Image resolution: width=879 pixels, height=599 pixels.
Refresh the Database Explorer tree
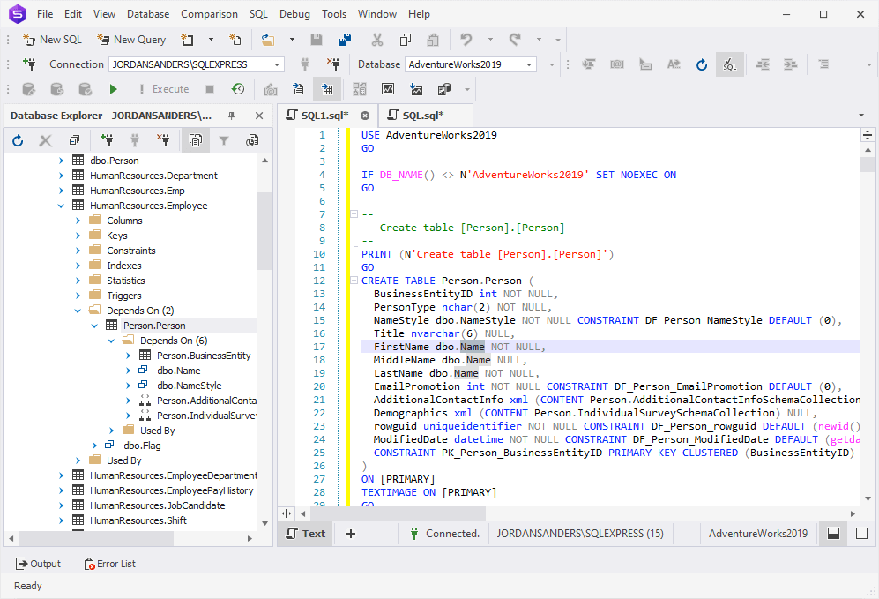tap(18, 141)
